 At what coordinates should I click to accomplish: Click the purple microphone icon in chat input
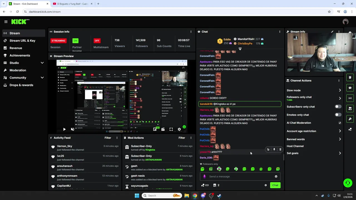pyautogui.click(x=204, y=176)
